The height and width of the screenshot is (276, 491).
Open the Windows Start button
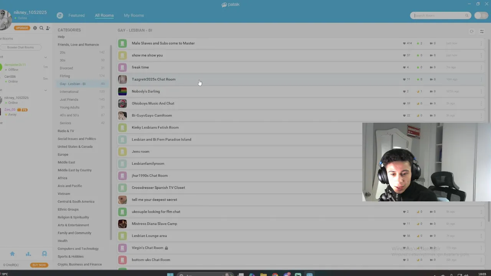(x=170, y=274)
